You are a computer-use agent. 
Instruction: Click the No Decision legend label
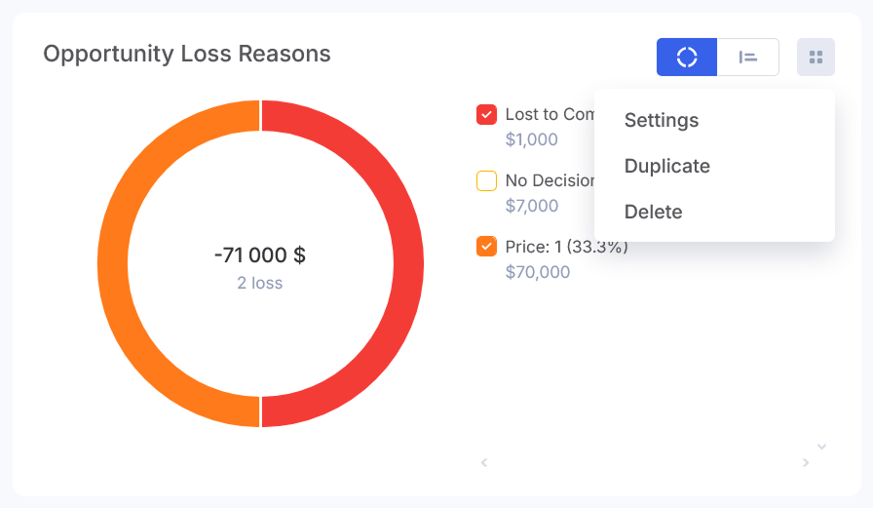[x=550, y=180]
